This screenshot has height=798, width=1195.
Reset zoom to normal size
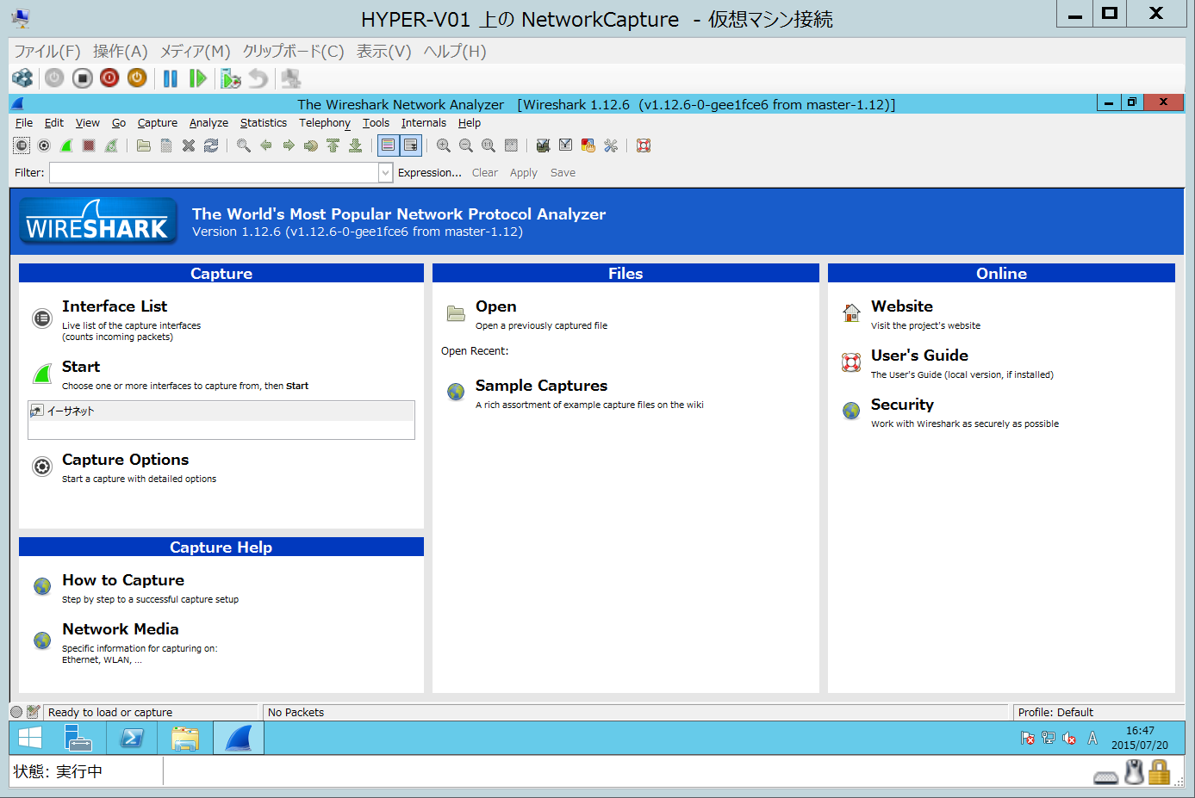[x=489, y=145]
